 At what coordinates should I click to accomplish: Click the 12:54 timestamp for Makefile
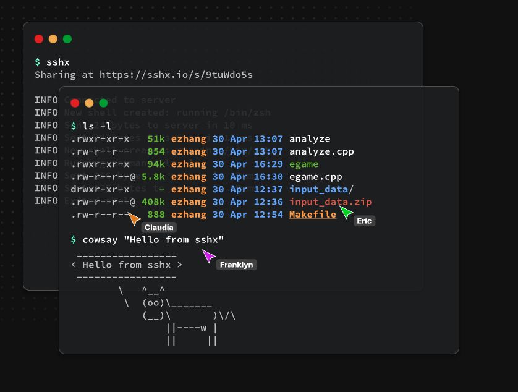[268, 215]
